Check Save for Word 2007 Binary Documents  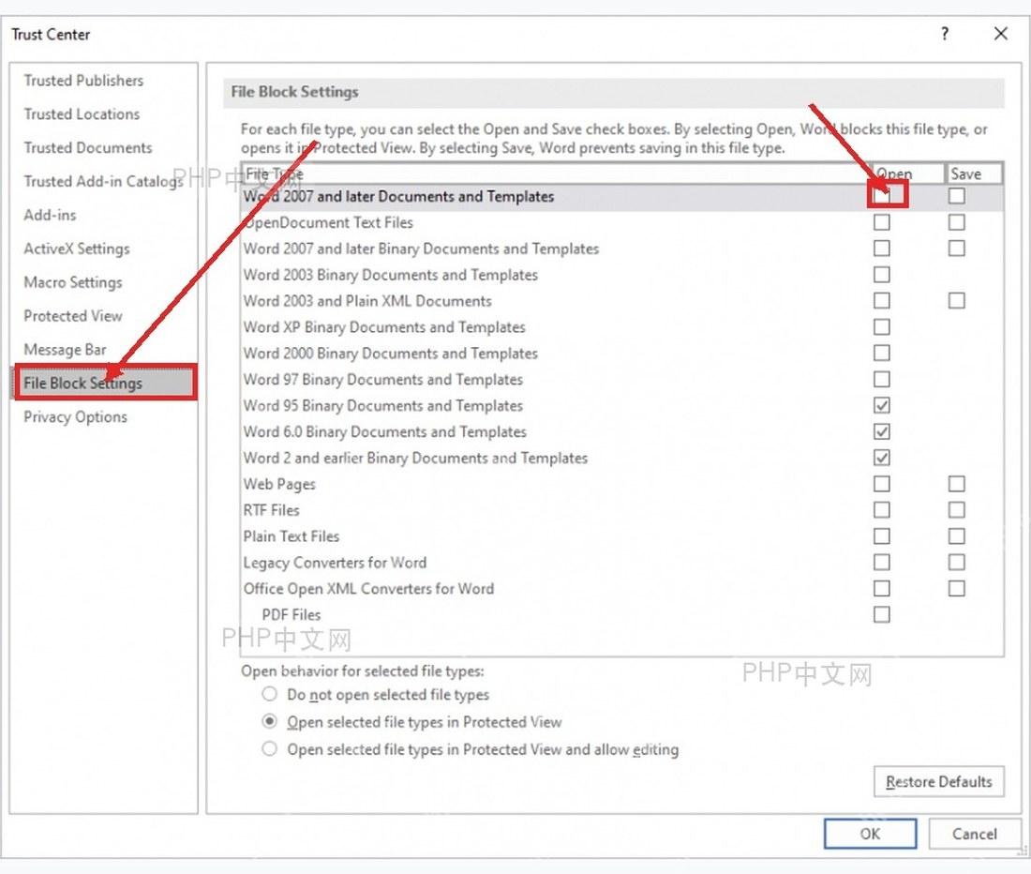coord(957,249)
